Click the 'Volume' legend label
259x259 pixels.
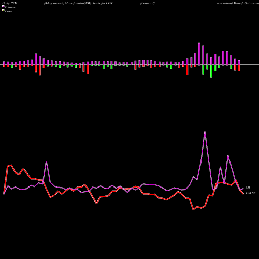[10, 7]
